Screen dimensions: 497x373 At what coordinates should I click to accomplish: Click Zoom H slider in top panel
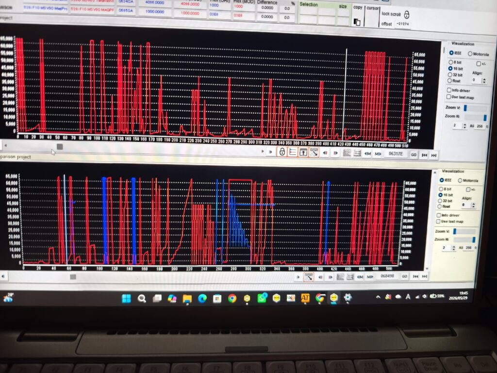tap(475, 117)
